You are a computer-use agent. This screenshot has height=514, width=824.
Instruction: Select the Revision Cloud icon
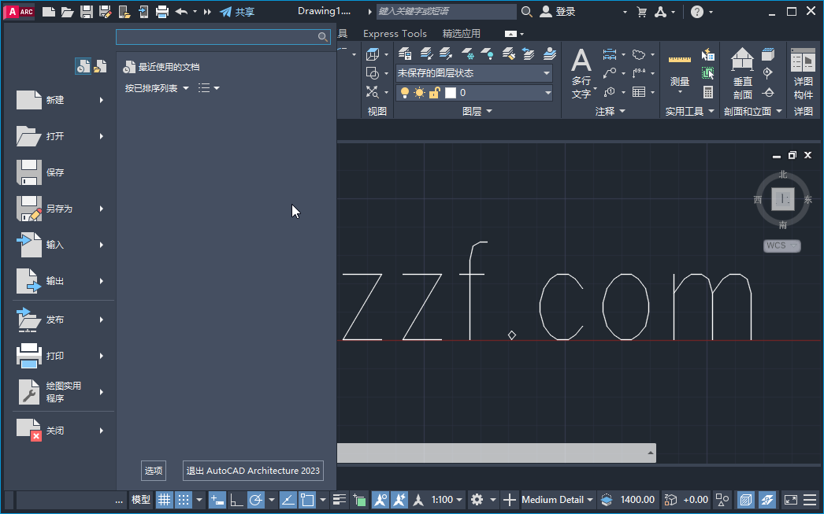(x=637, y=54)
